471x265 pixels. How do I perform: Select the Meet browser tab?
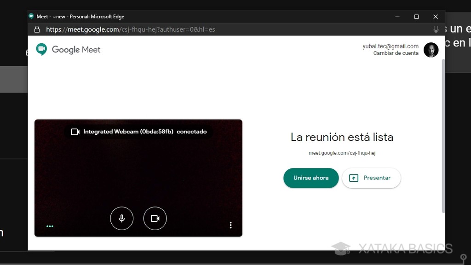tap(69, 16)
